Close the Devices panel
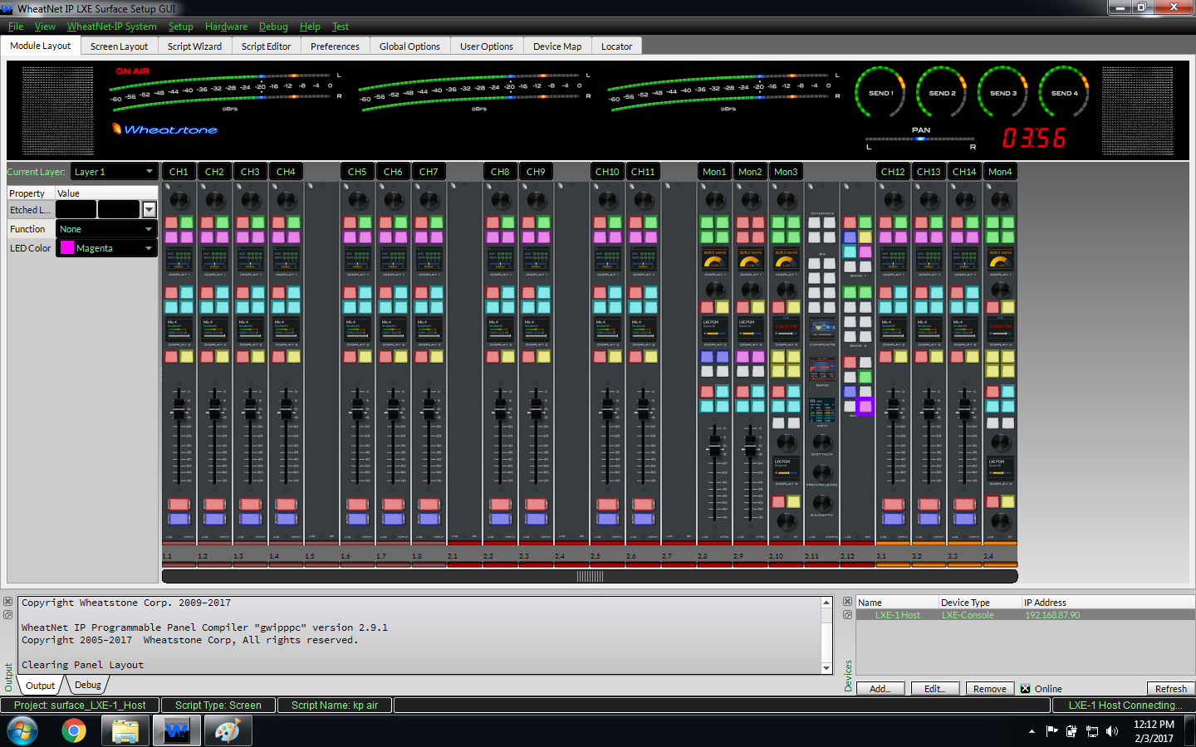The image size is (1196, 747). 847,602
